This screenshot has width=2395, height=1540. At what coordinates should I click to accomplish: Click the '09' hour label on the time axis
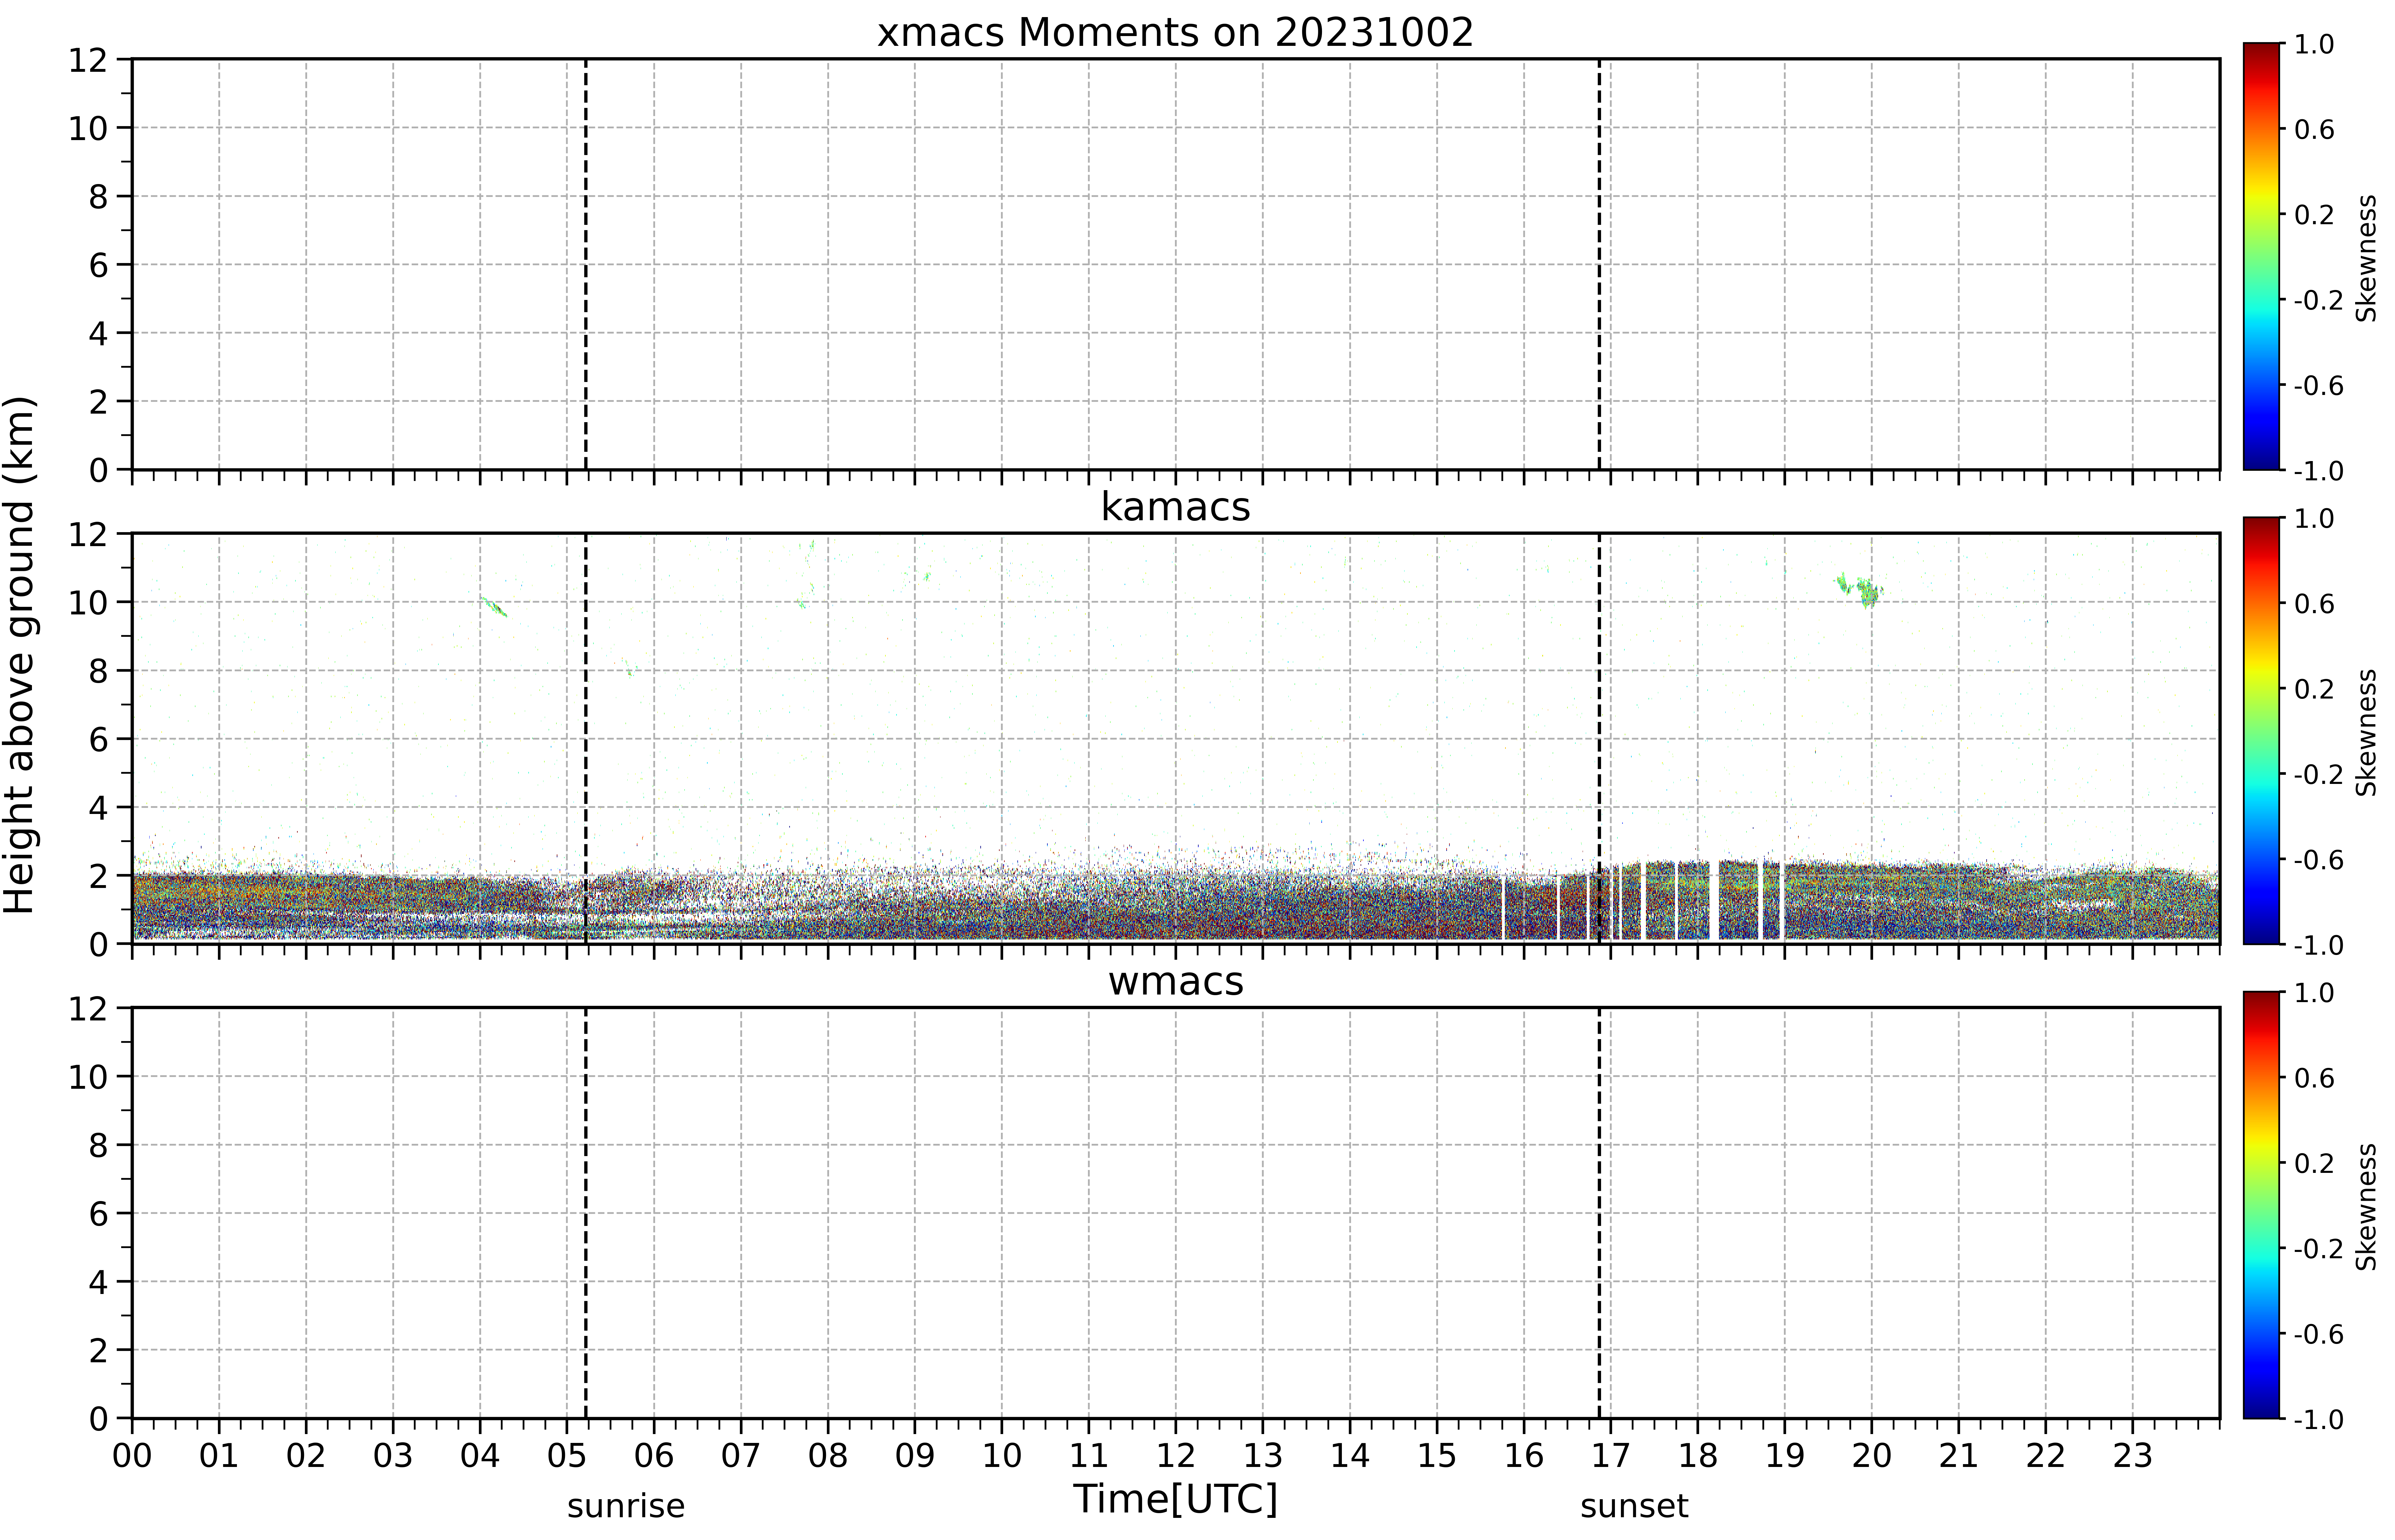(915, 1456)
